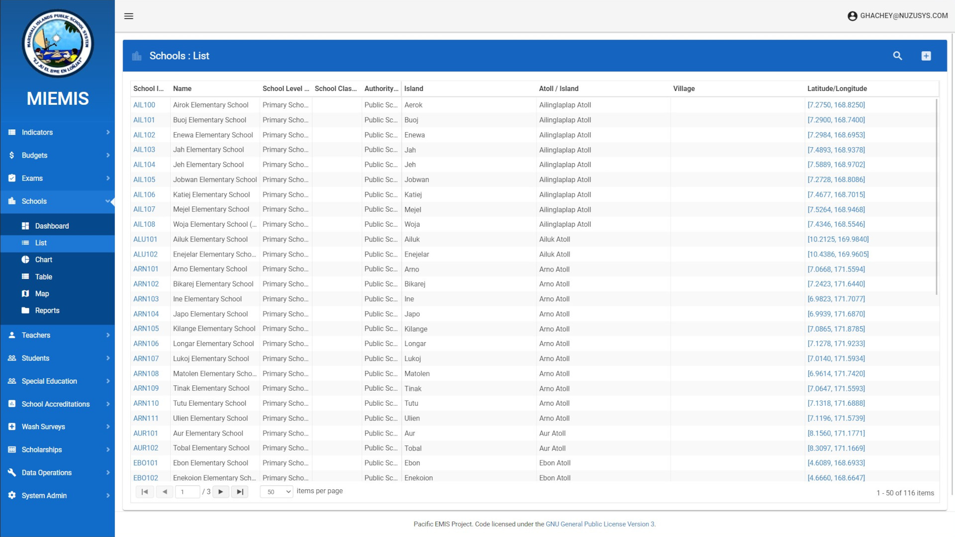This screenshot has width=955, height=537.
Task: Open the Map submenu item
Action: [x=57, y=293]
